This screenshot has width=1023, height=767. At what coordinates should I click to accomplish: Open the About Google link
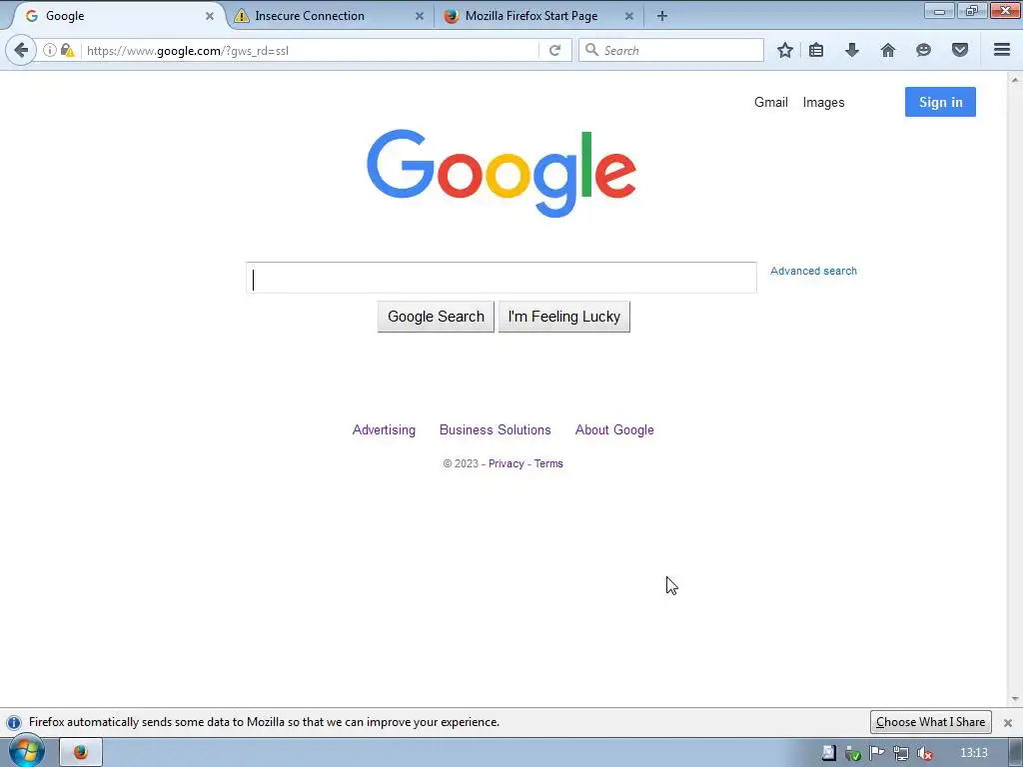614,429
